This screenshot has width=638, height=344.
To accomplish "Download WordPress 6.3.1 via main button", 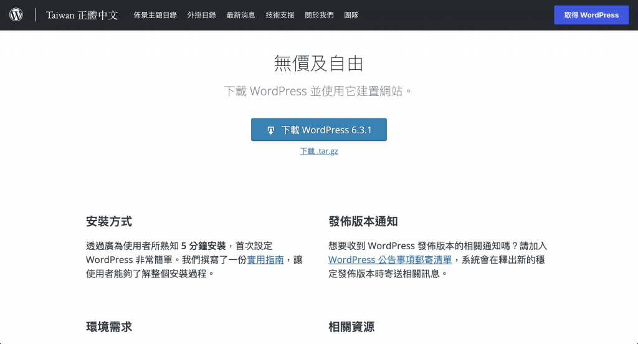I will 319,130.
